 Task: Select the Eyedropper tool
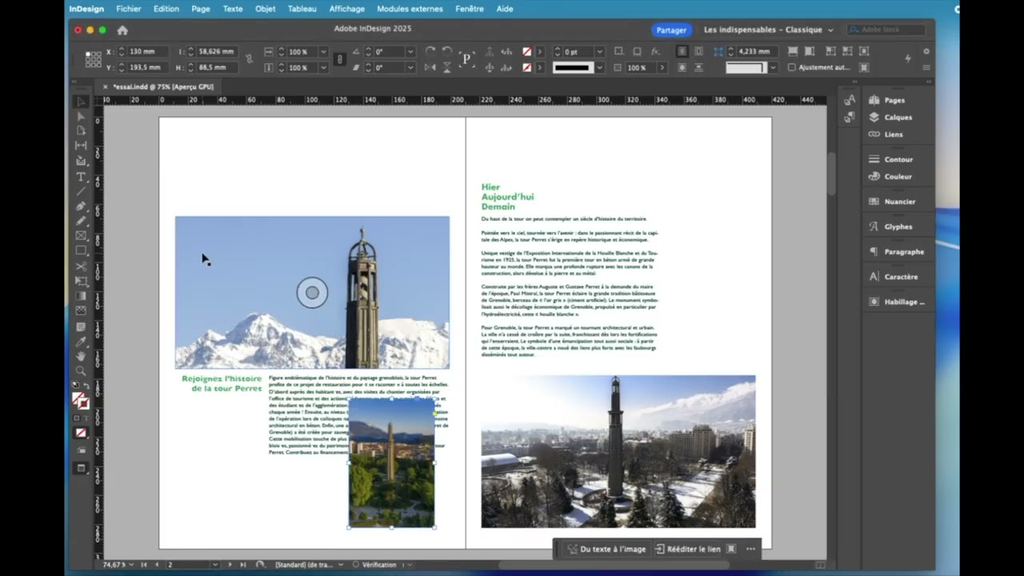pyautogui.click(x=81, y=342)
